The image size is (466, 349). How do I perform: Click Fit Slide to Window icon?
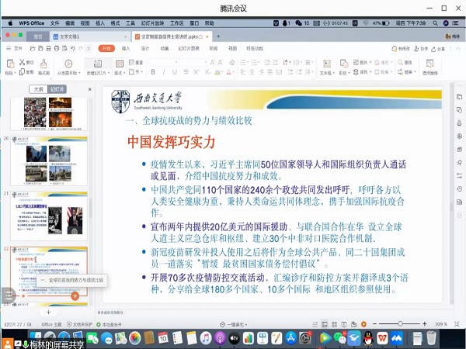[x=457, y=324]
